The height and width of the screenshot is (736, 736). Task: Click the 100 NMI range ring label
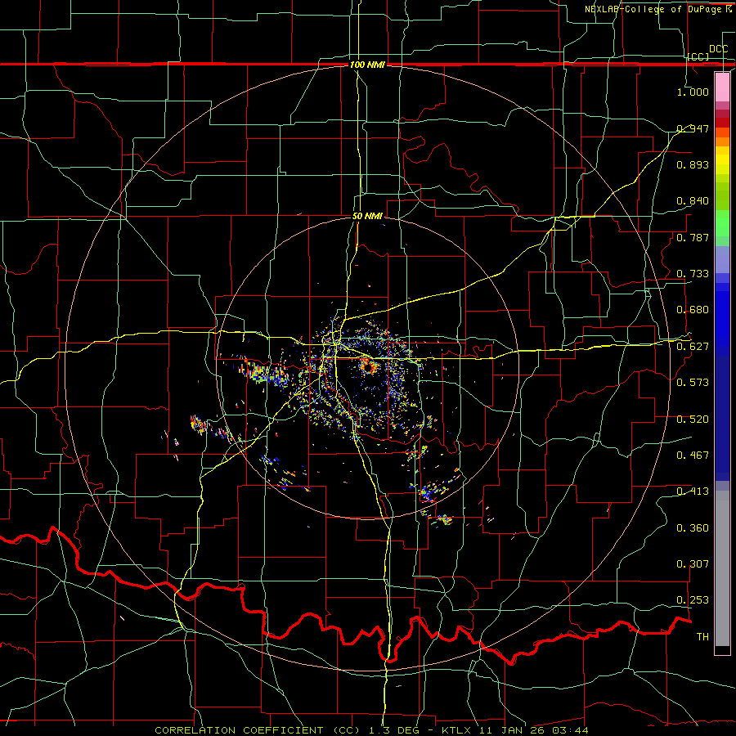(x=367, y=65)
